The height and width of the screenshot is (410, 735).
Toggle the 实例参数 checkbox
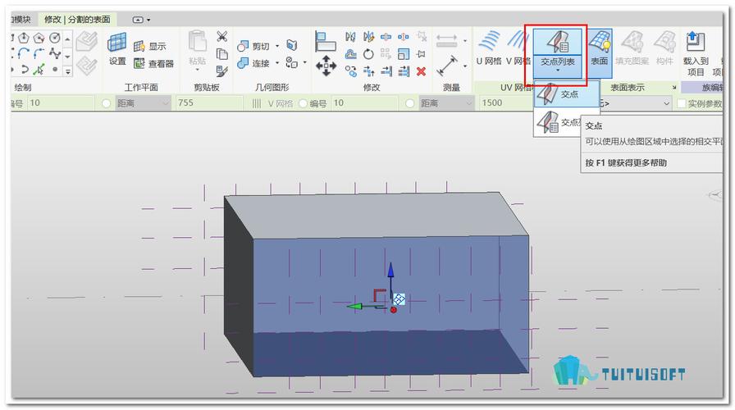pos(682,103)
